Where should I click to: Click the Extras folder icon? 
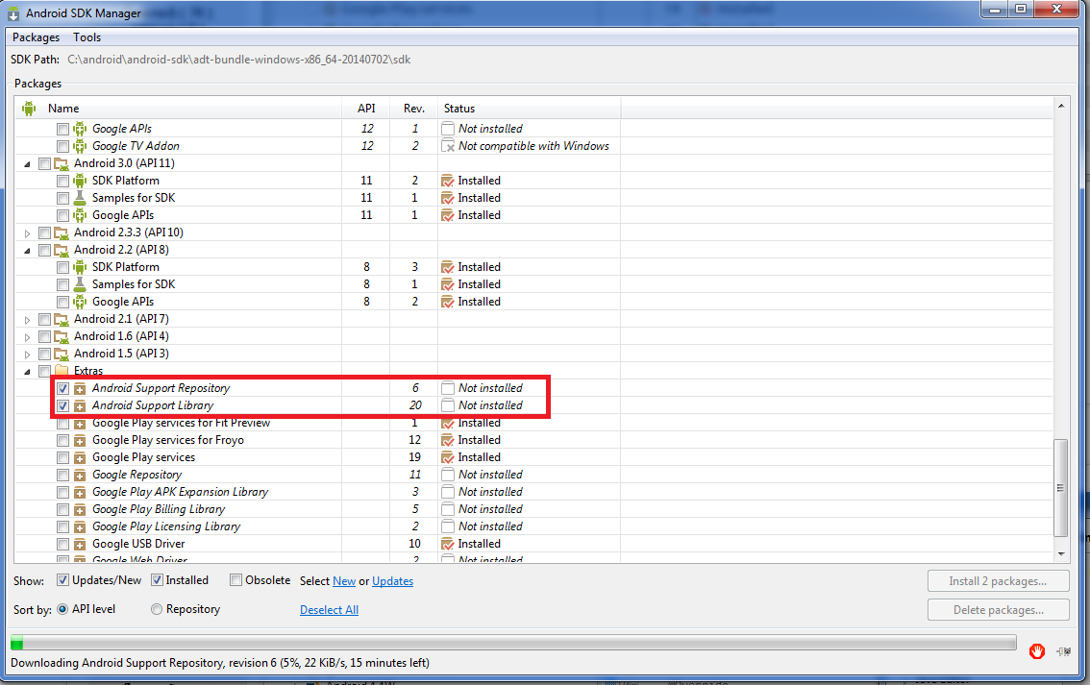click(x=62, y=371)
